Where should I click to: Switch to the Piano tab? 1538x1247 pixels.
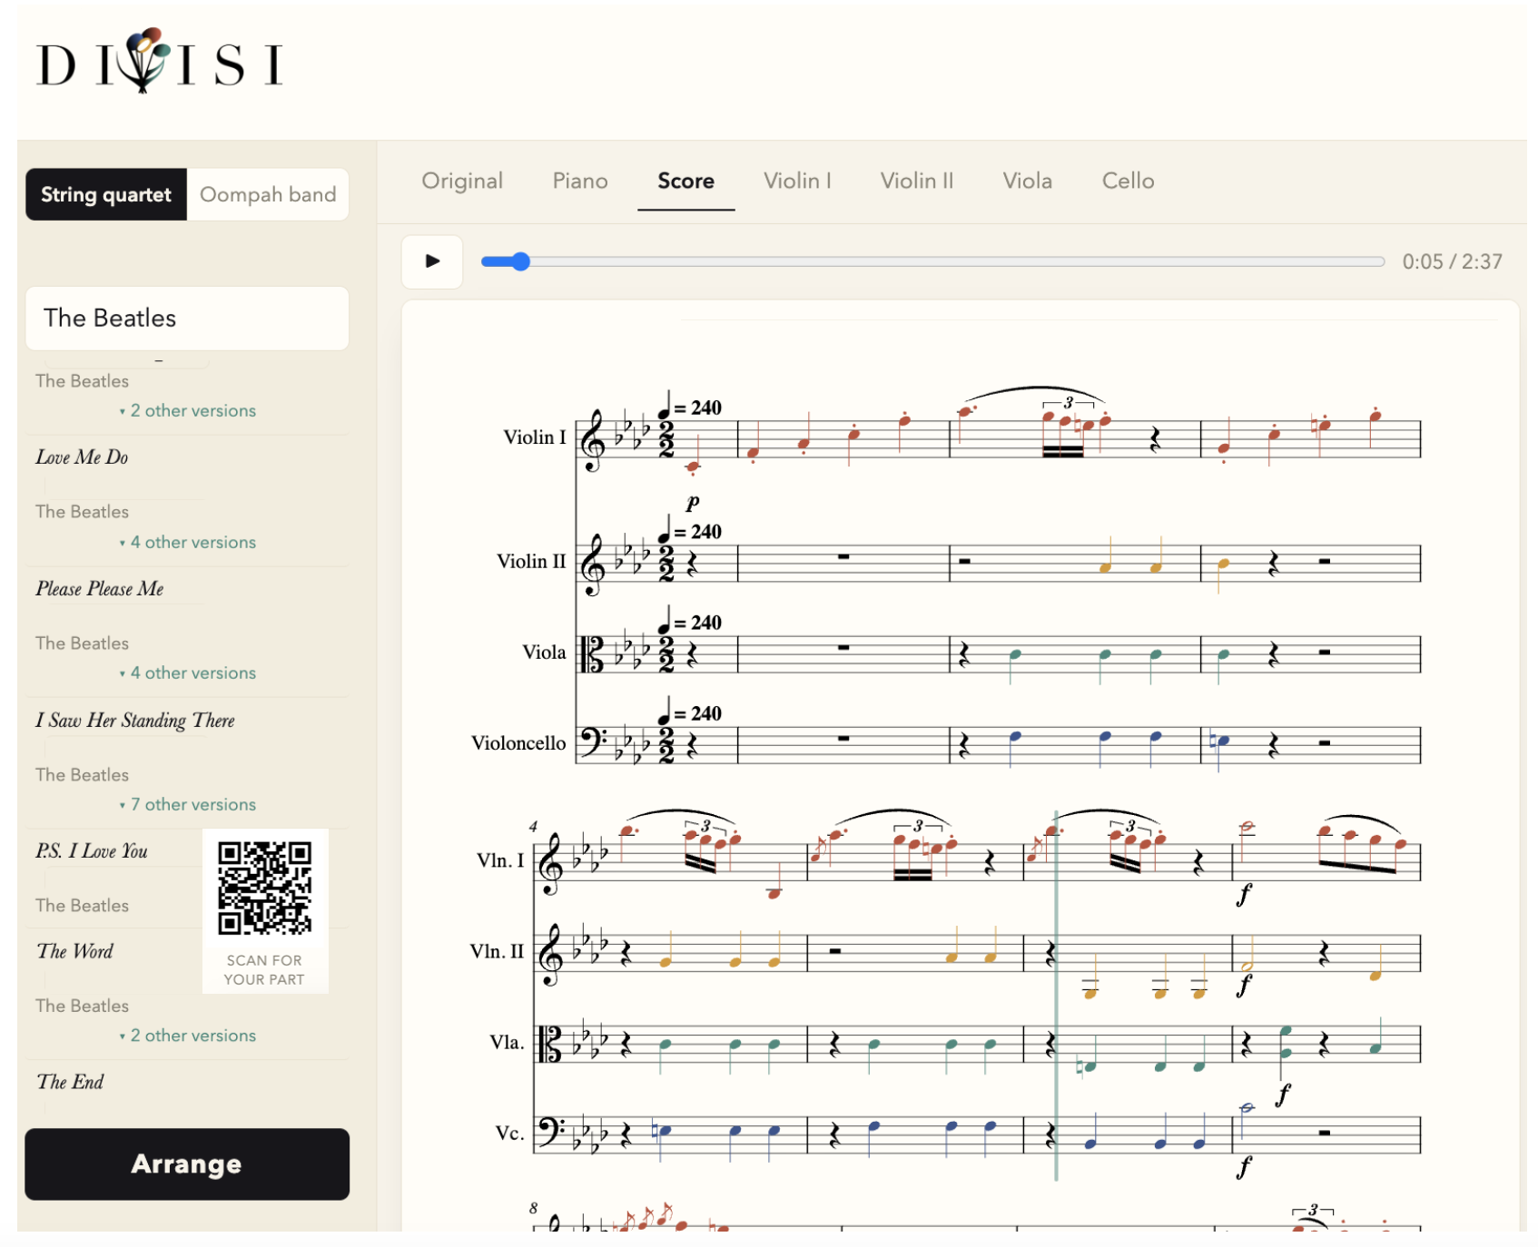(x=580, y=181)
